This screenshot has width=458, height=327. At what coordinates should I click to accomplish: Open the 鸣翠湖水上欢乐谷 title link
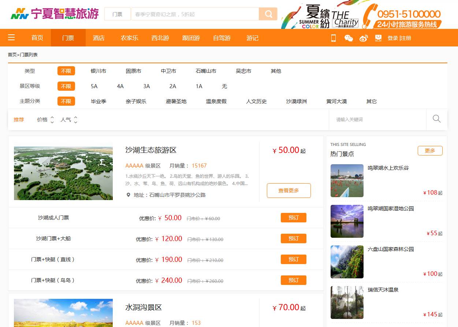pyautogui.click(x=388, y=168)
